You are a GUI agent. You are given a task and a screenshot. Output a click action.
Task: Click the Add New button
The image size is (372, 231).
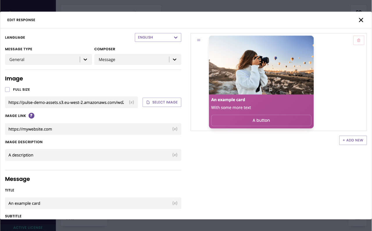pos(353,140)
